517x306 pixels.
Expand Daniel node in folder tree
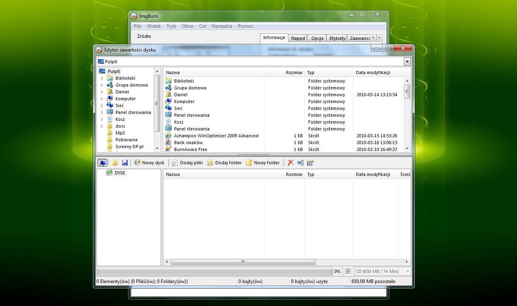coord(102,92)
